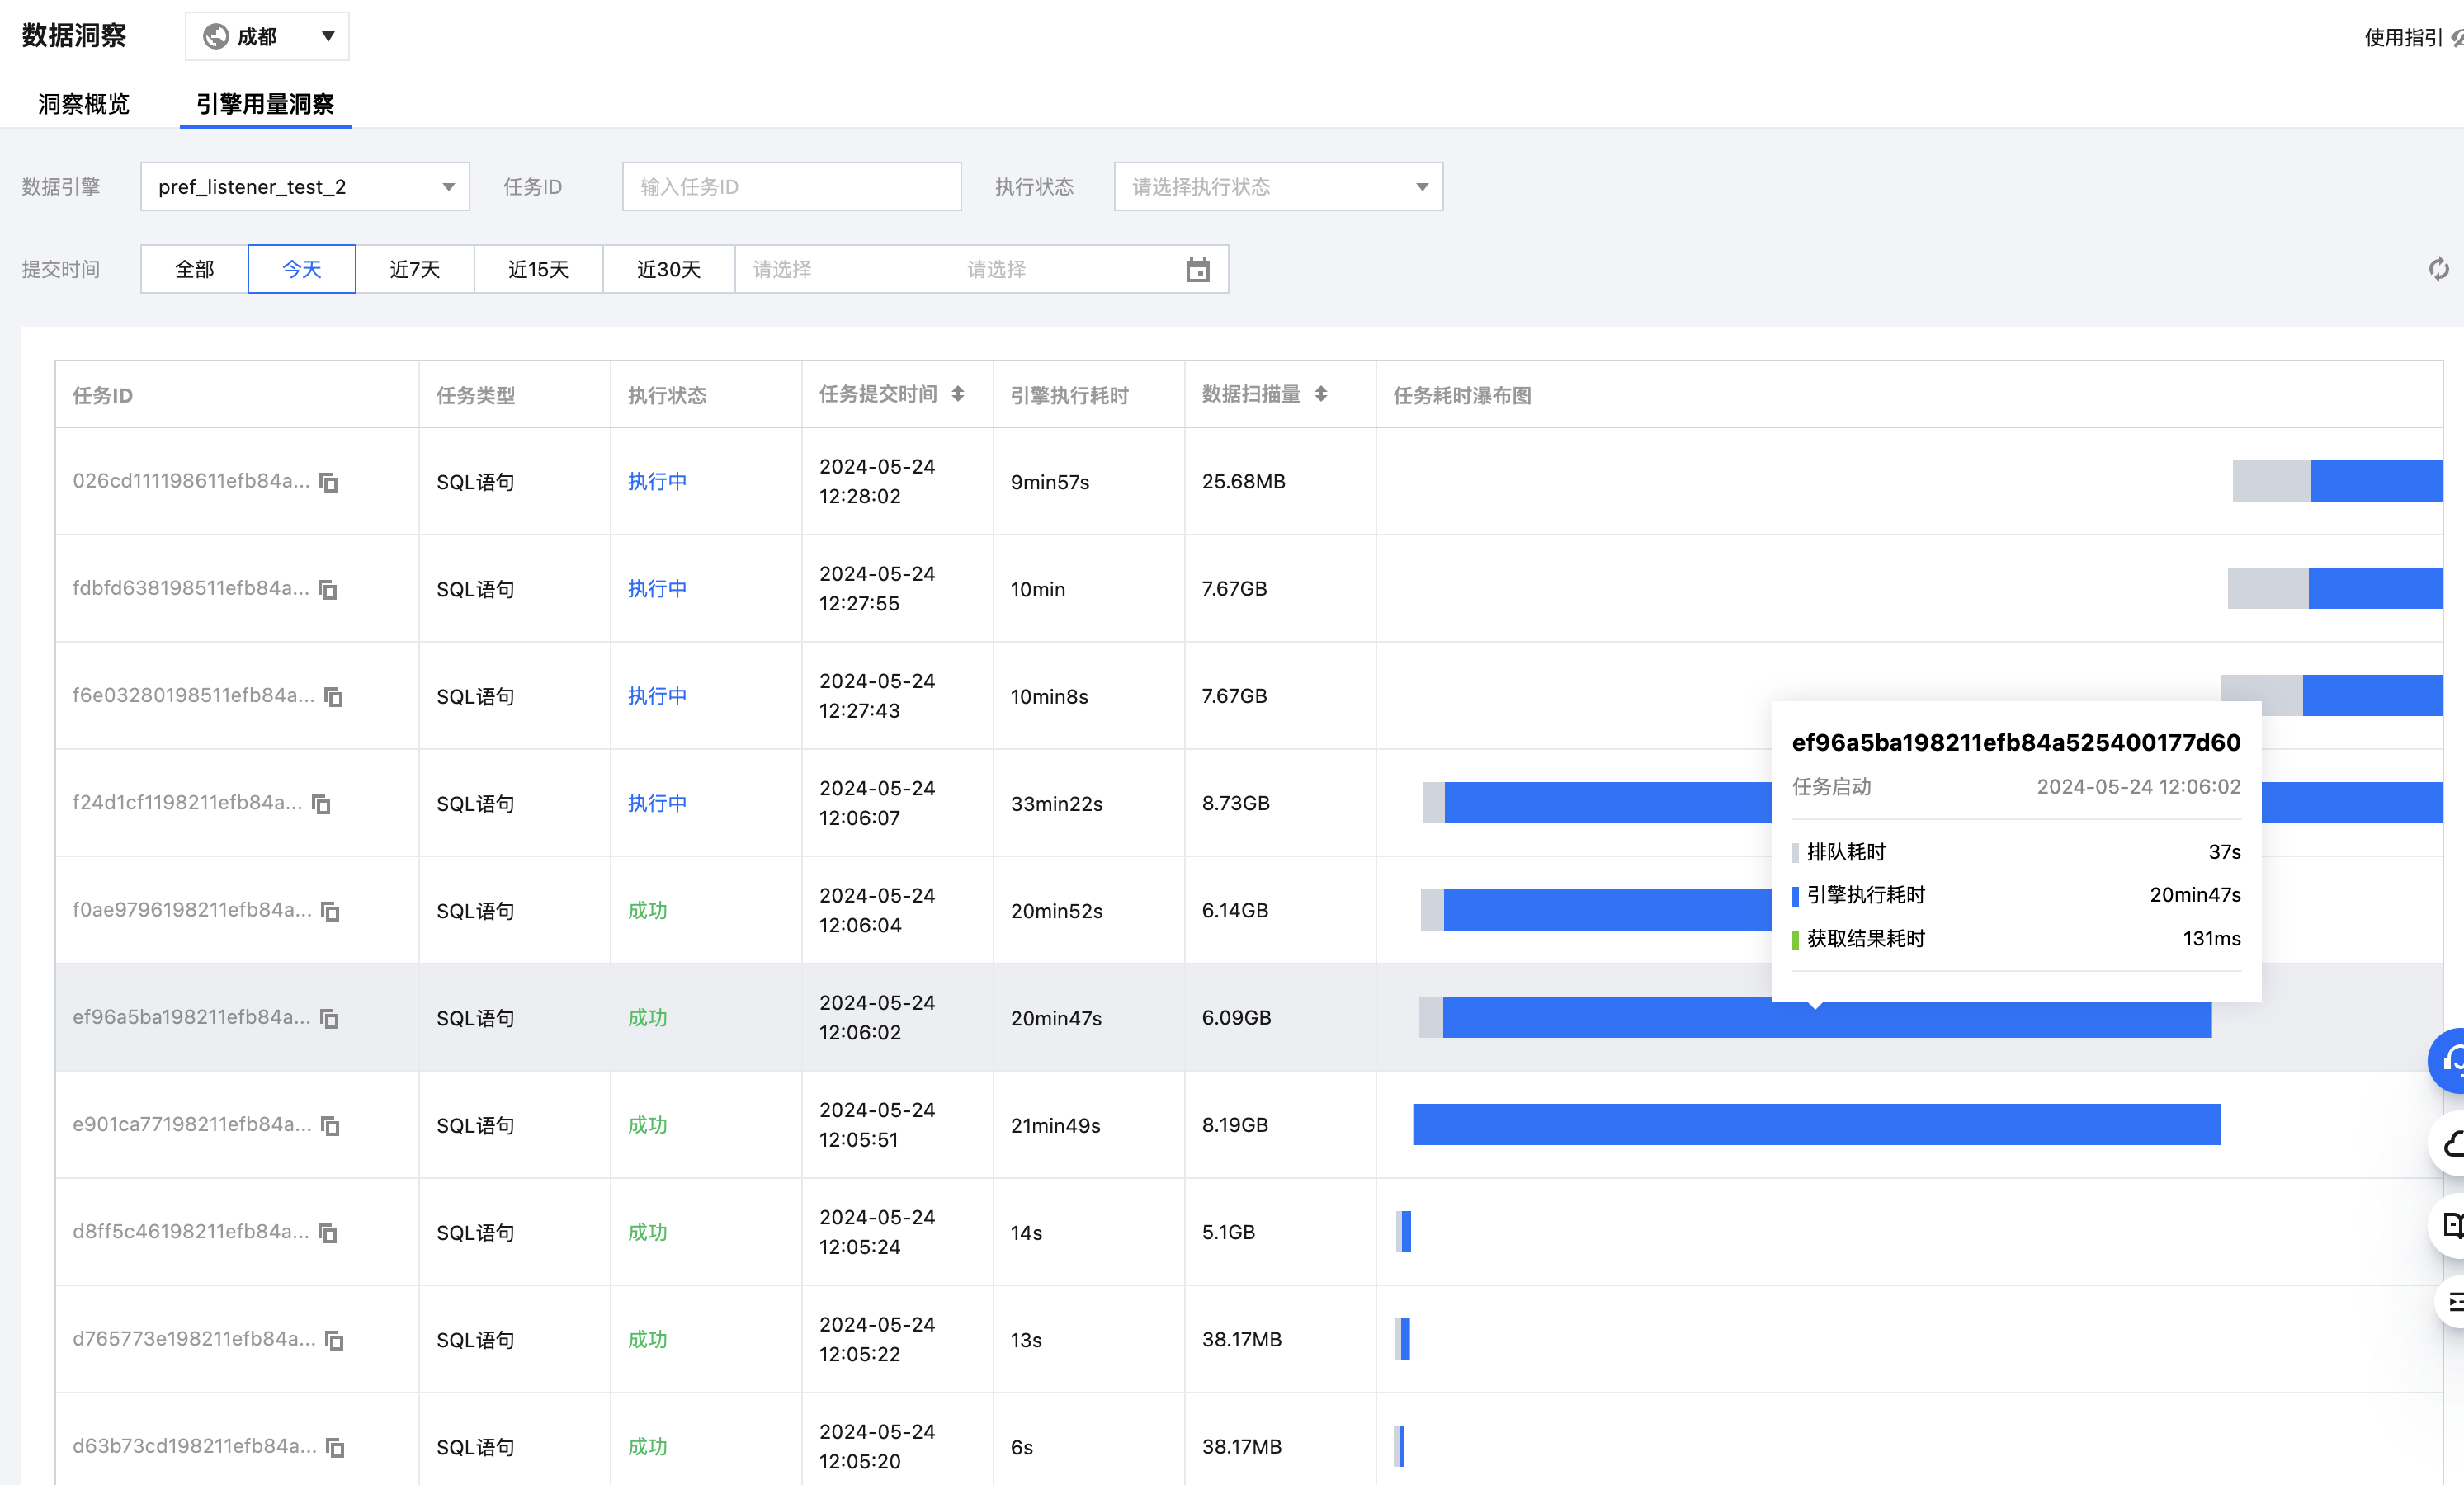
Task: Switch to 引擎用量洞察 tab
Action: point(265,104)
